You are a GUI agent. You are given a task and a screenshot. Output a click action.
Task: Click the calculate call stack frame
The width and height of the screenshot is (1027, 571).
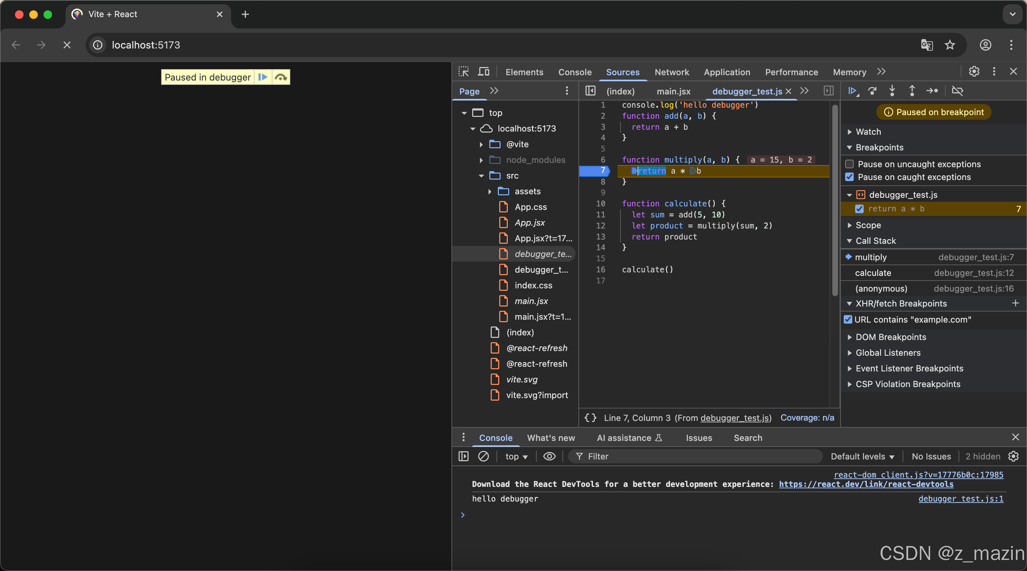(873, 273)
